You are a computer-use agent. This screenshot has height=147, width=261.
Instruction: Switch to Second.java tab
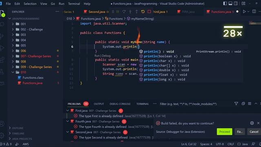(96, 12)
